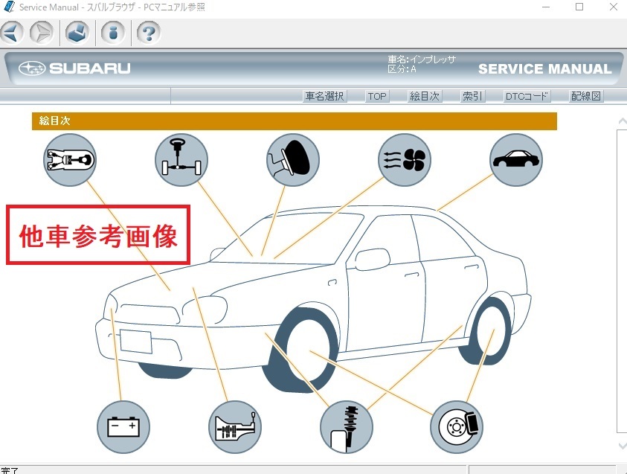Viewport: 627px width, 474px height.
Task: Go to the TOP page button
Action: (x=377, y=96)
